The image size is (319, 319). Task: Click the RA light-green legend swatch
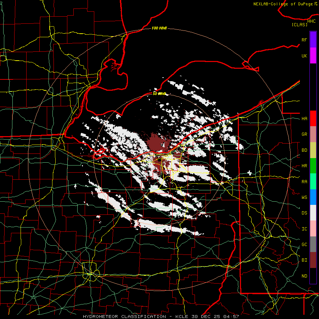[313, 181]
